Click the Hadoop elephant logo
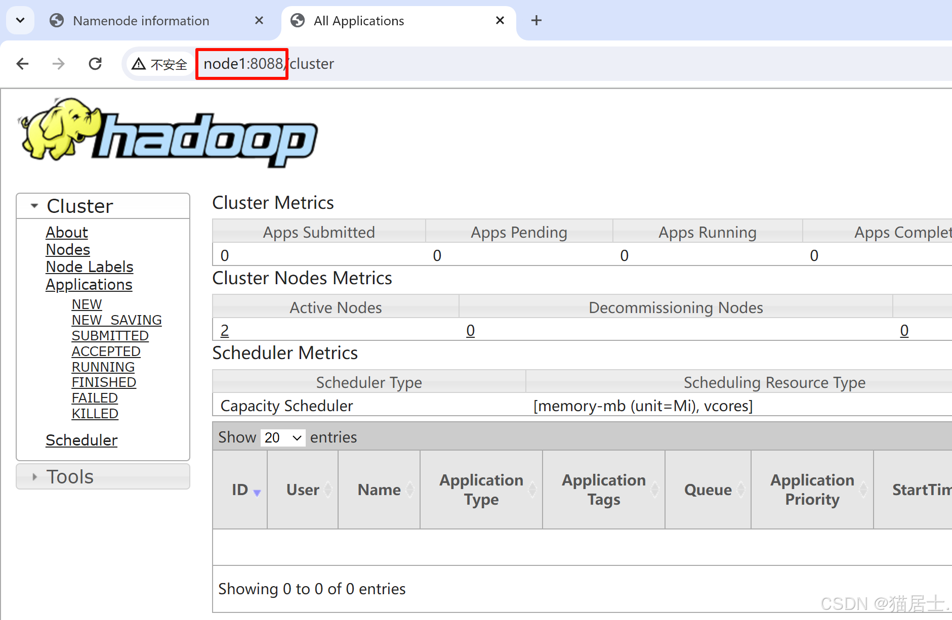 168,132
